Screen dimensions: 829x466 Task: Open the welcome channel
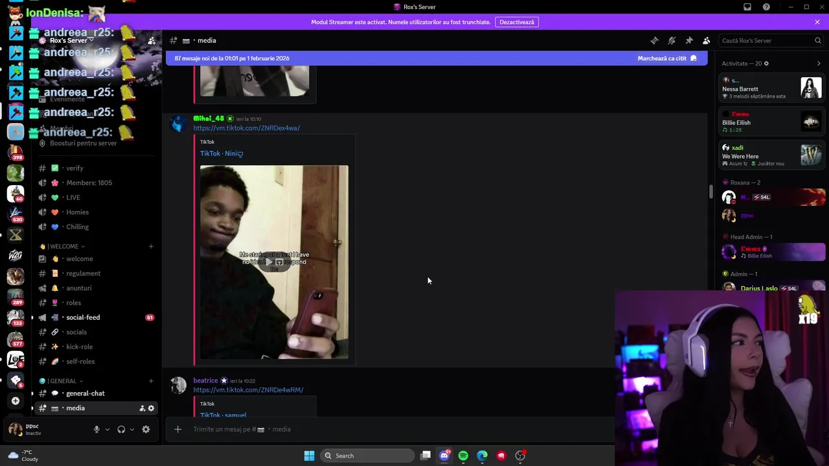(x=97, y=259)
